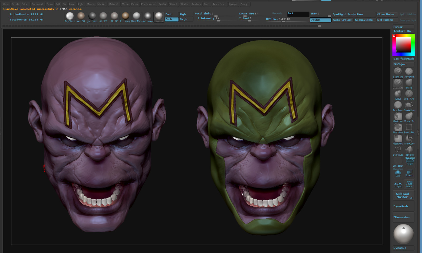This screenshot has width=422, height=253.
Task: Open the Stroke menu
Action: 184,4
